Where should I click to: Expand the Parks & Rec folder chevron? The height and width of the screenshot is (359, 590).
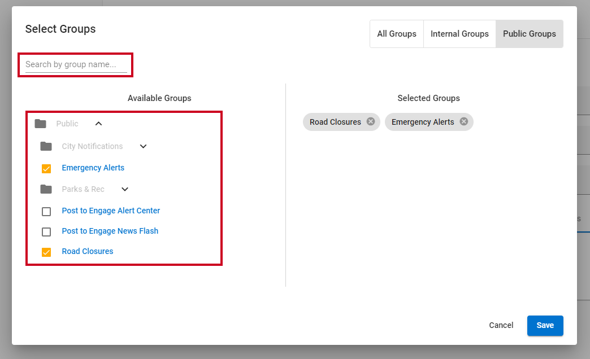pyautogui.click(x=125, y=189)
